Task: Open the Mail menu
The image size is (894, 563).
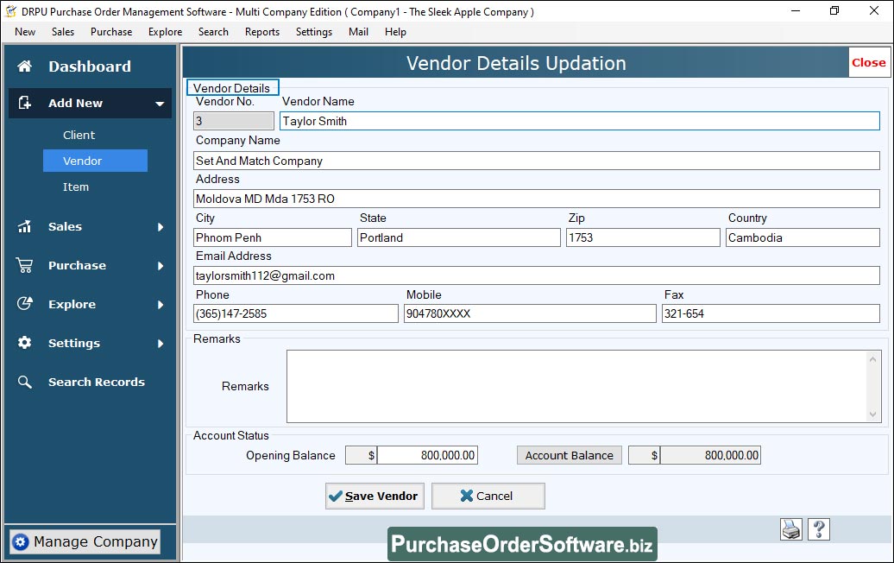Action: [358, 32]
